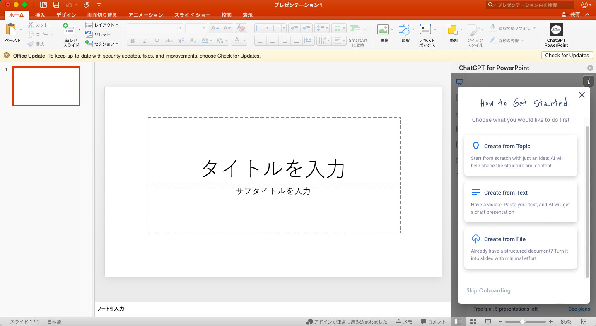596x326 pixels.
Task: Launch the ChatGPT PowerPoint add-in icon
Action: [556, 29]
